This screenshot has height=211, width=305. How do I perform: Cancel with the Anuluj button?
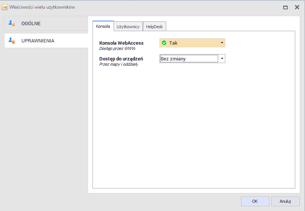tap(285, 201)
